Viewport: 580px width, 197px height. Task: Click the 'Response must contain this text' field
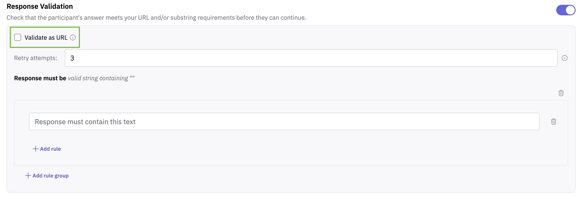coord(284,122)
